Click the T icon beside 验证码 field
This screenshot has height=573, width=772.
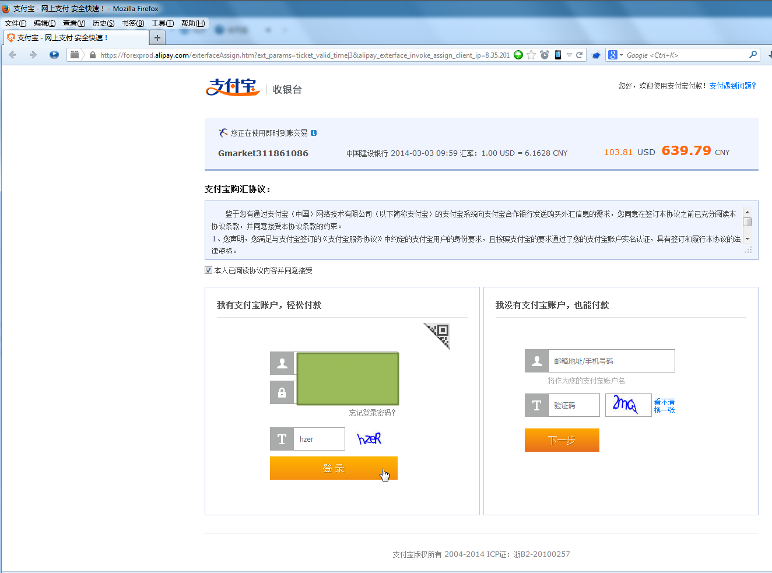(x=536, y=405)
